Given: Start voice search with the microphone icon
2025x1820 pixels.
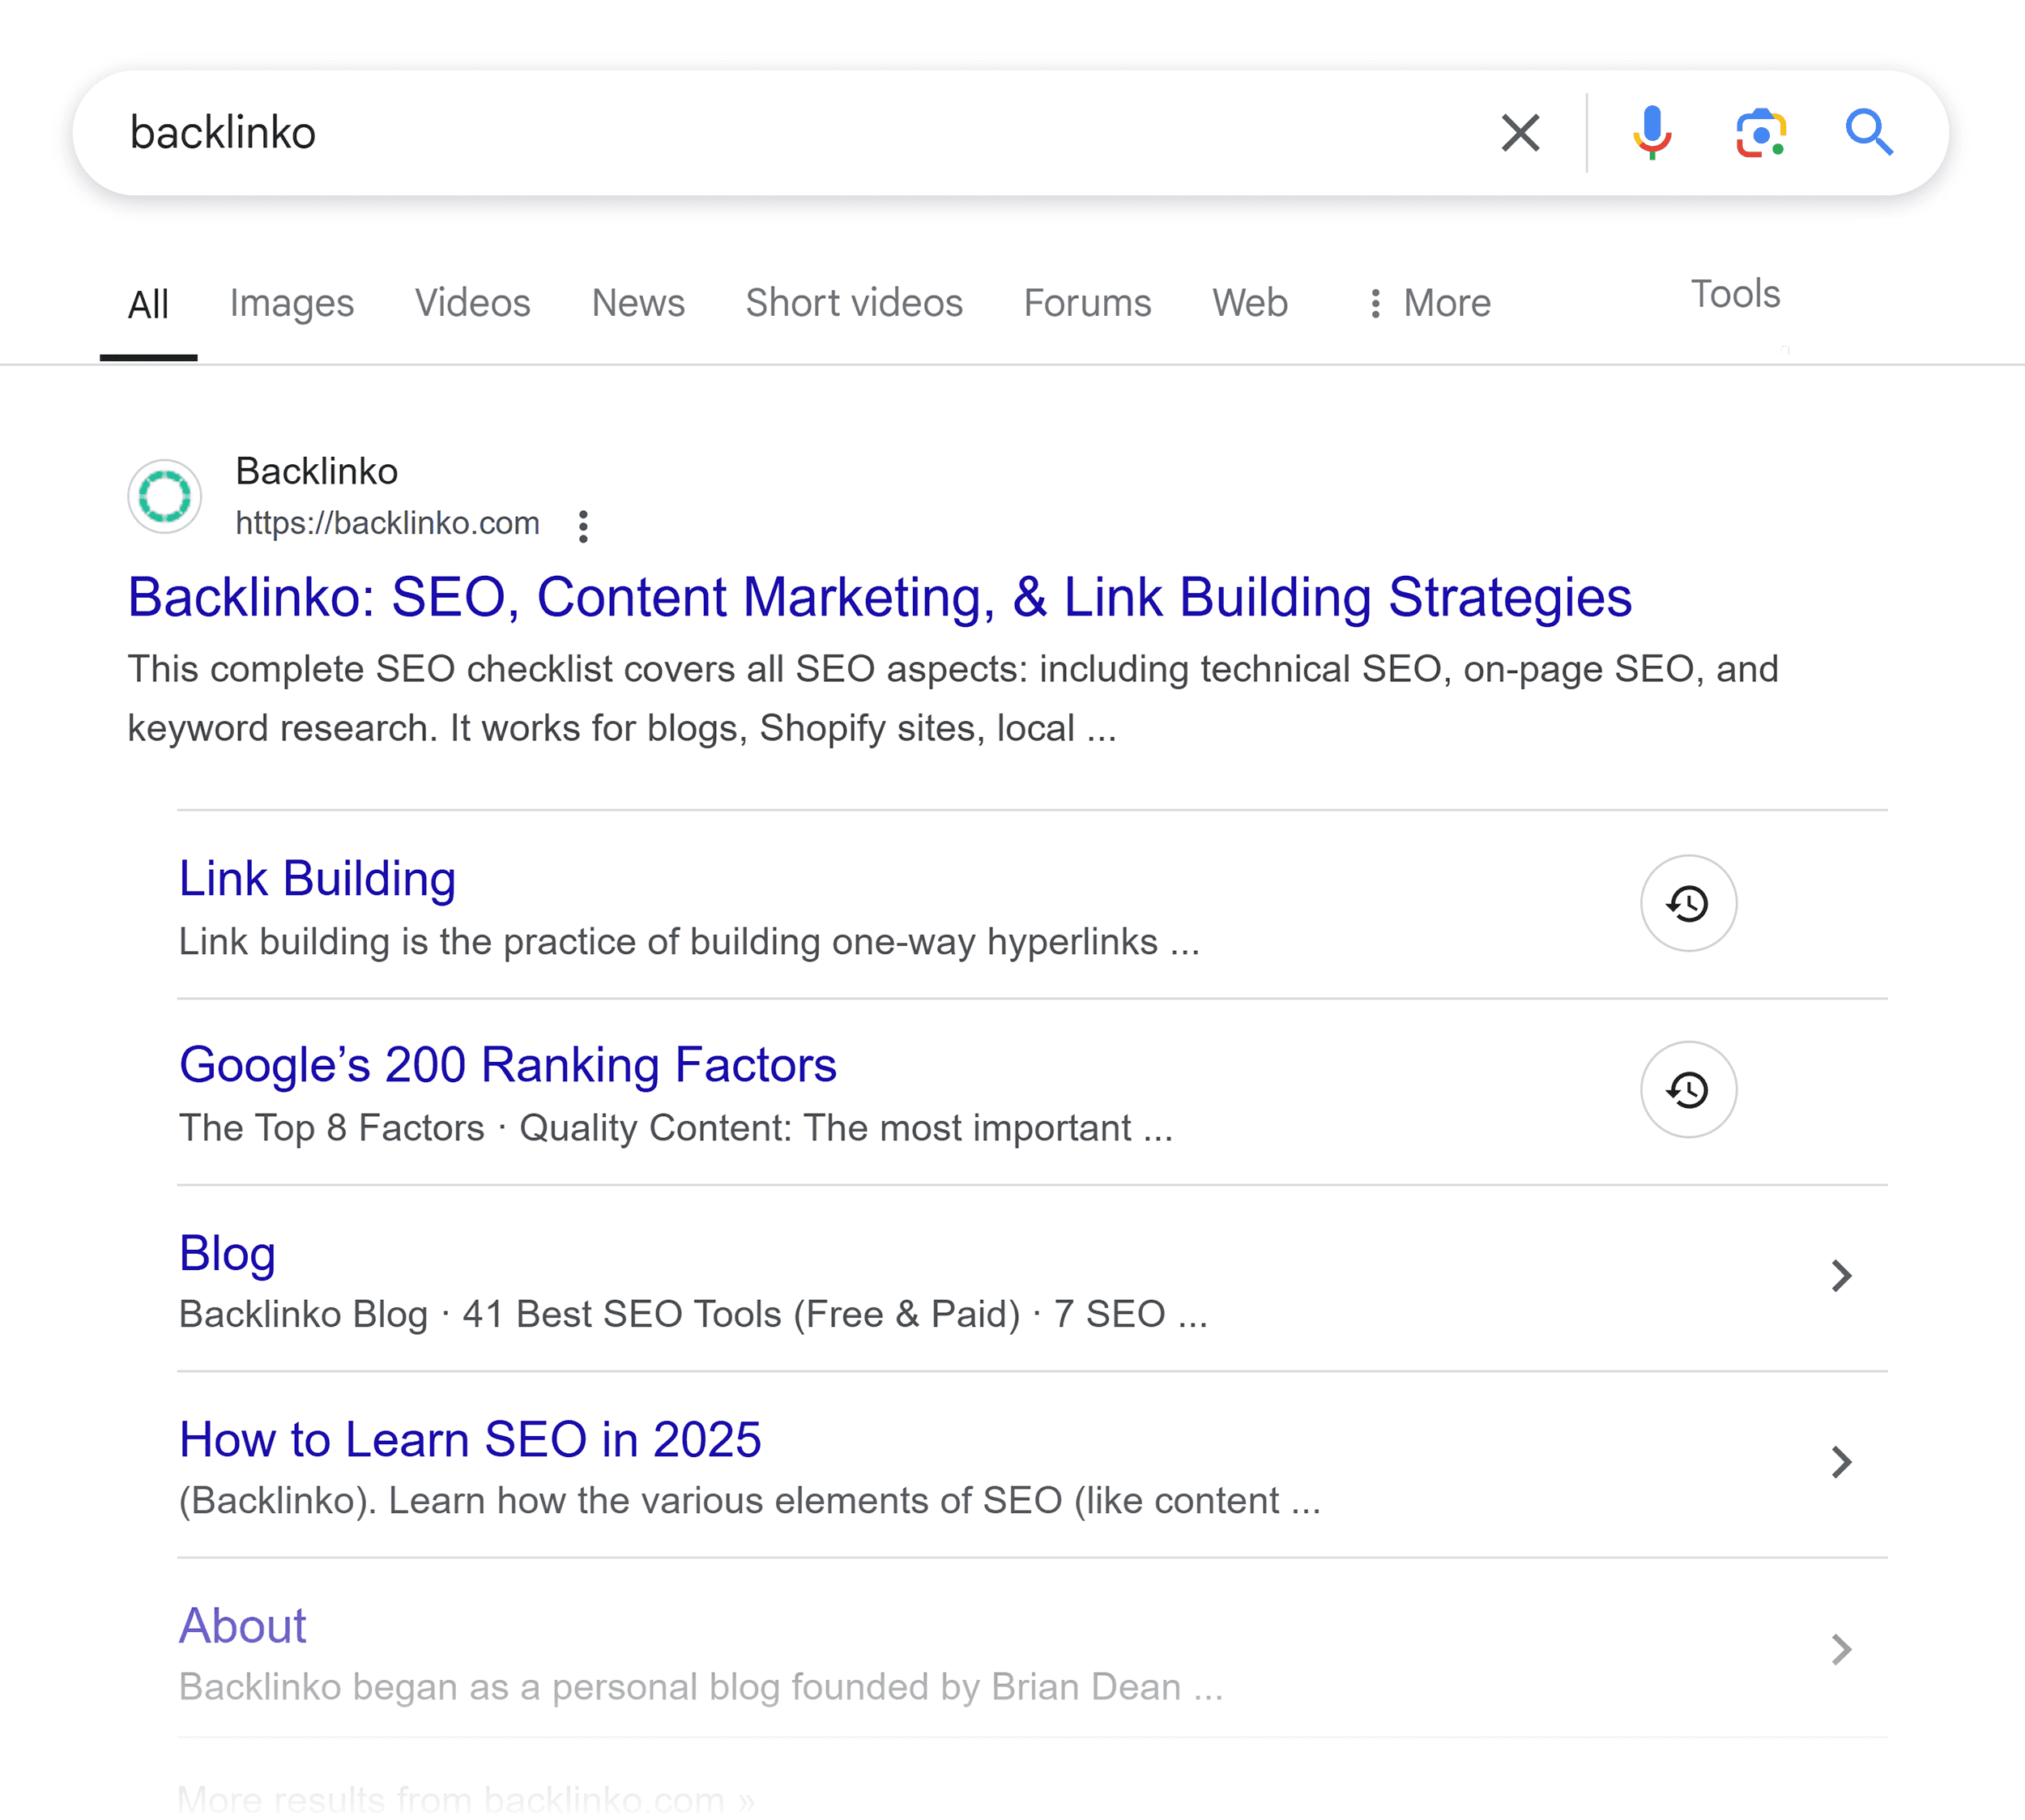Looking at the screenshot, I should click(1652, 132).
